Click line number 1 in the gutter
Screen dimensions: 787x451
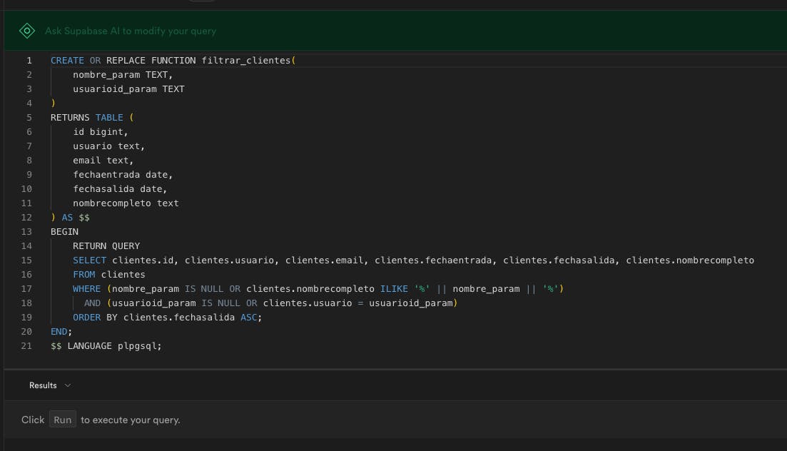(29, 61)
